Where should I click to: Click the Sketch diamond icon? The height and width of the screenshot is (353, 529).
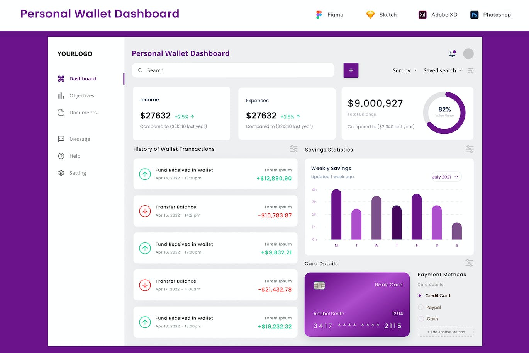pyautogui.click(x=370, y=15)
